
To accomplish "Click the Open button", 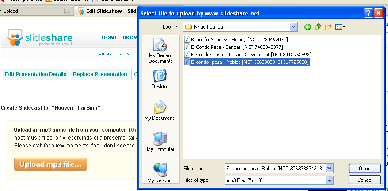I will click(x=365, y=169).
